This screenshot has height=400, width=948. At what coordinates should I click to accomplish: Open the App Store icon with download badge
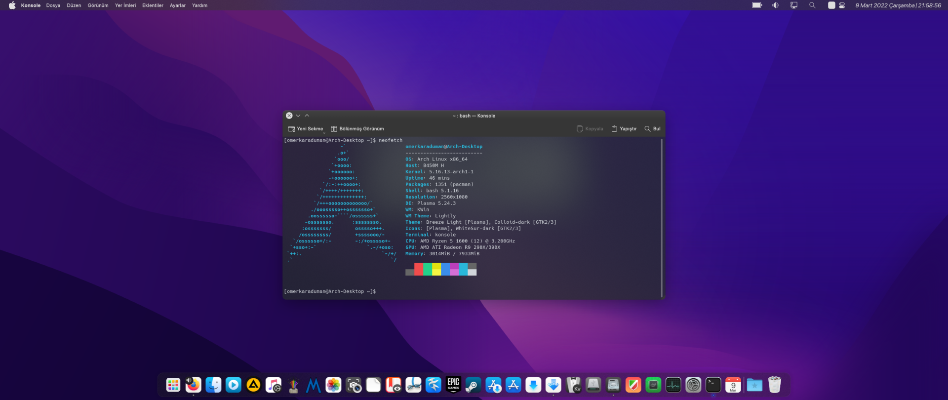pyautogui.click(x=493, y=385)
